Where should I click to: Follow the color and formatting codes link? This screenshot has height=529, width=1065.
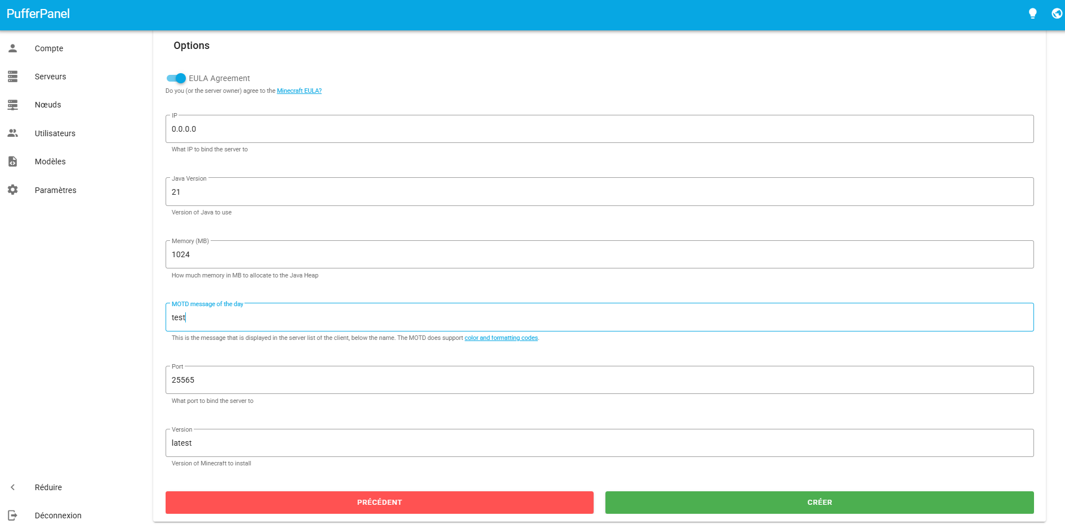coord(501,338)
